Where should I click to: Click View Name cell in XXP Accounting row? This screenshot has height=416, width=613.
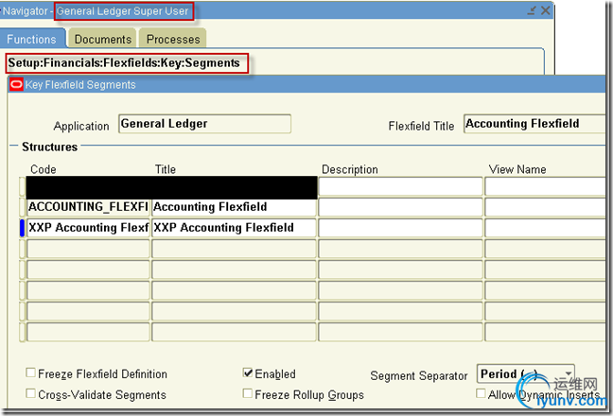tap(546, 228)
